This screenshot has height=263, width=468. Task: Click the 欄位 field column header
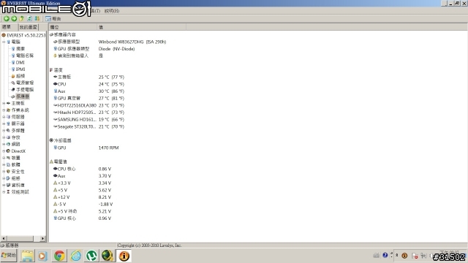click(x=73, y=27)
